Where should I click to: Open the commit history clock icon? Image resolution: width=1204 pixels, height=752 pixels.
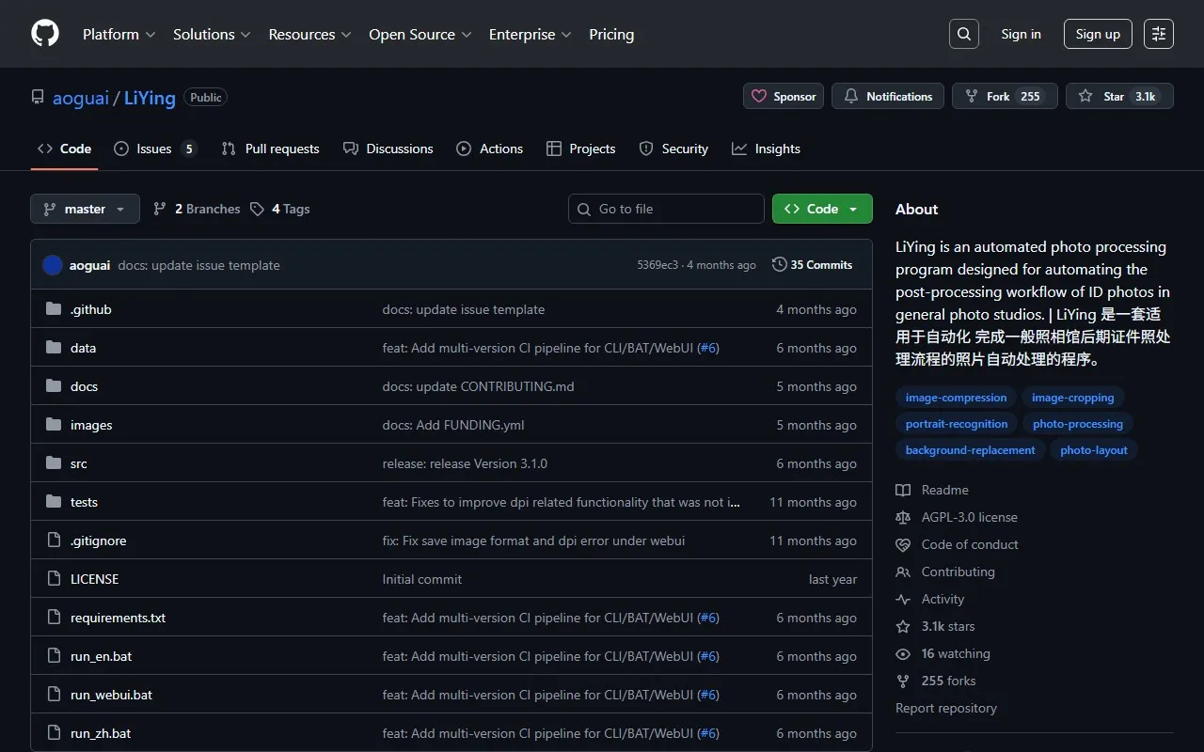tap(779, 265)
